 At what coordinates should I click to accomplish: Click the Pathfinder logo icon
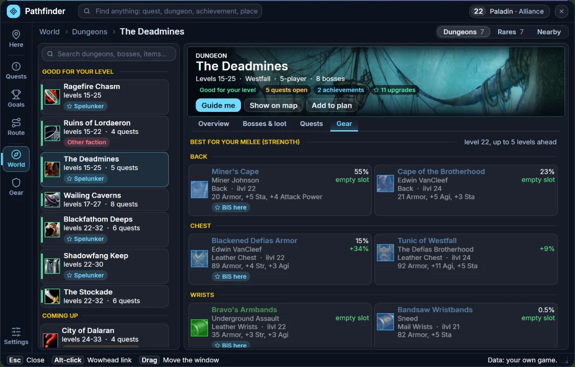pyautogui.click(x=14, y=12)
